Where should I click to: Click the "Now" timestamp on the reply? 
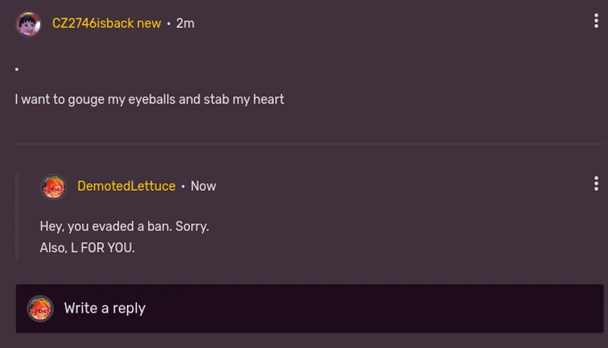point(203,186)
